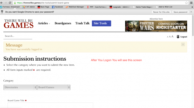Viewport: 194px width, 108px height.
Task: Click the Board Game Title input
Action: 50,105
